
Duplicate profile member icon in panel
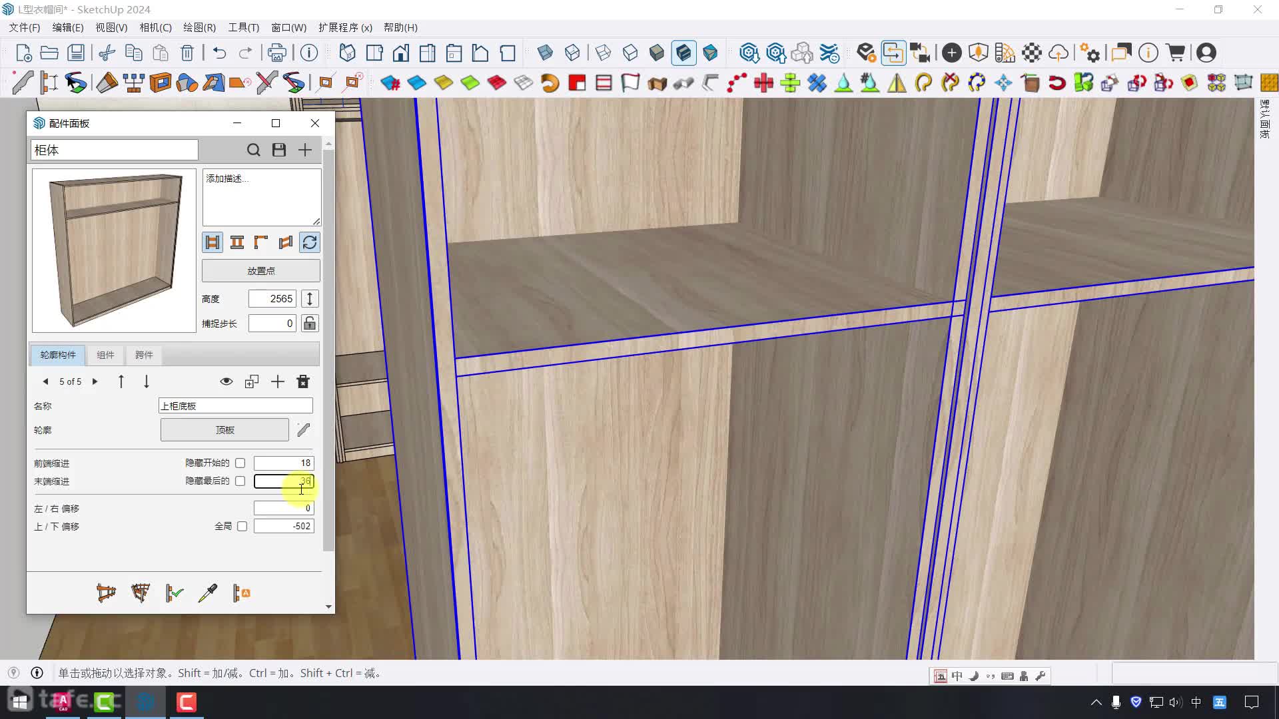pyautogui.click(x=252, y=381)
